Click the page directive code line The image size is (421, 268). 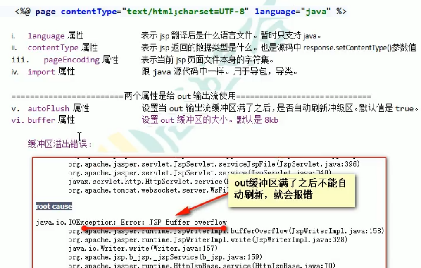(181, 12)
